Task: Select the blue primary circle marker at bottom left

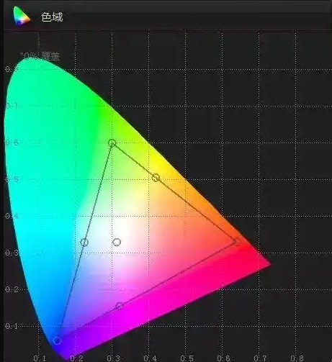Action: coord(57,340)
